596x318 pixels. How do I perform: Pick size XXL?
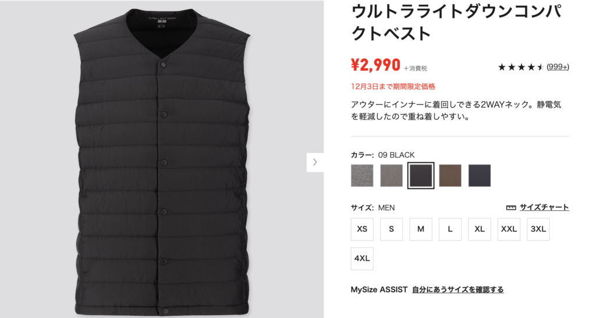point(509,229)
